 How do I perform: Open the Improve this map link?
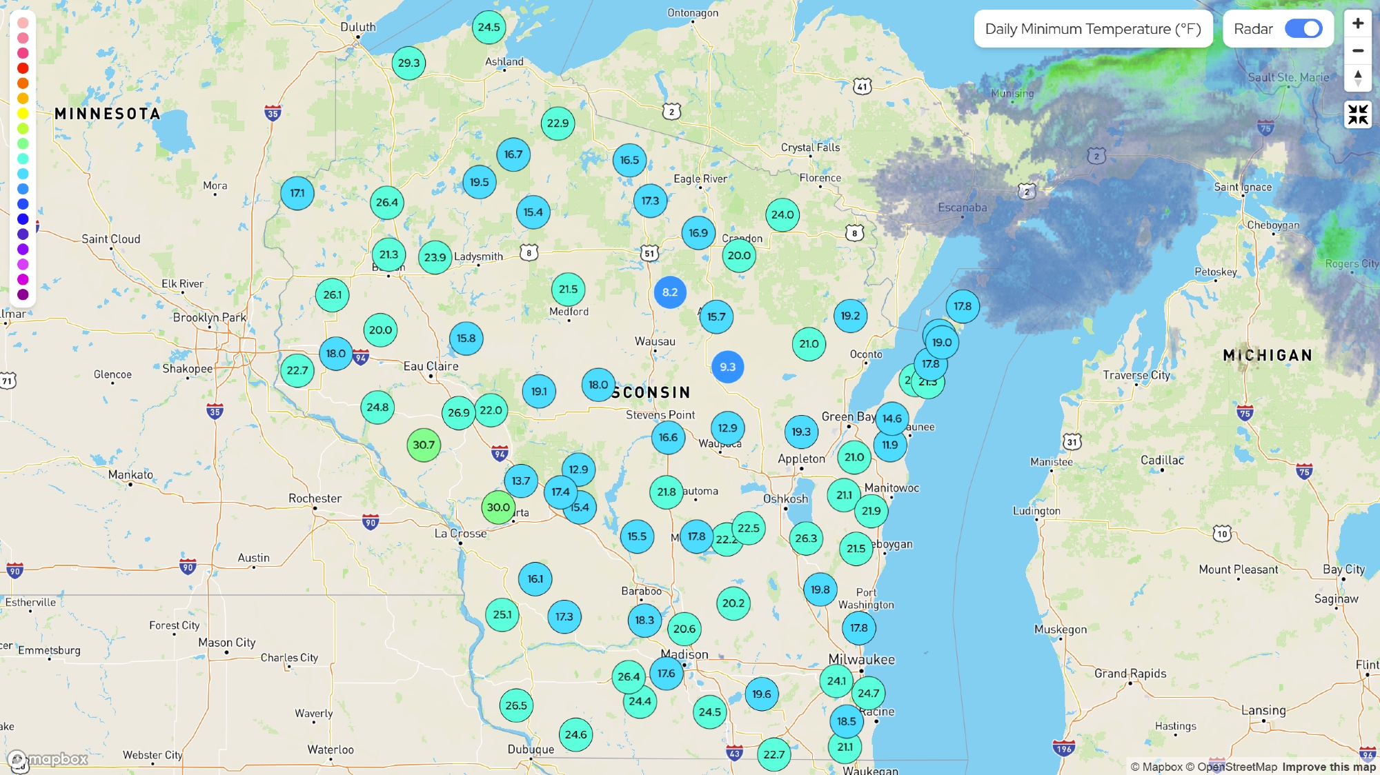click(1329, 767)
